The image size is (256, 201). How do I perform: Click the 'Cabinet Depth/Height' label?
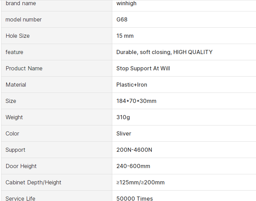(33, 183)
